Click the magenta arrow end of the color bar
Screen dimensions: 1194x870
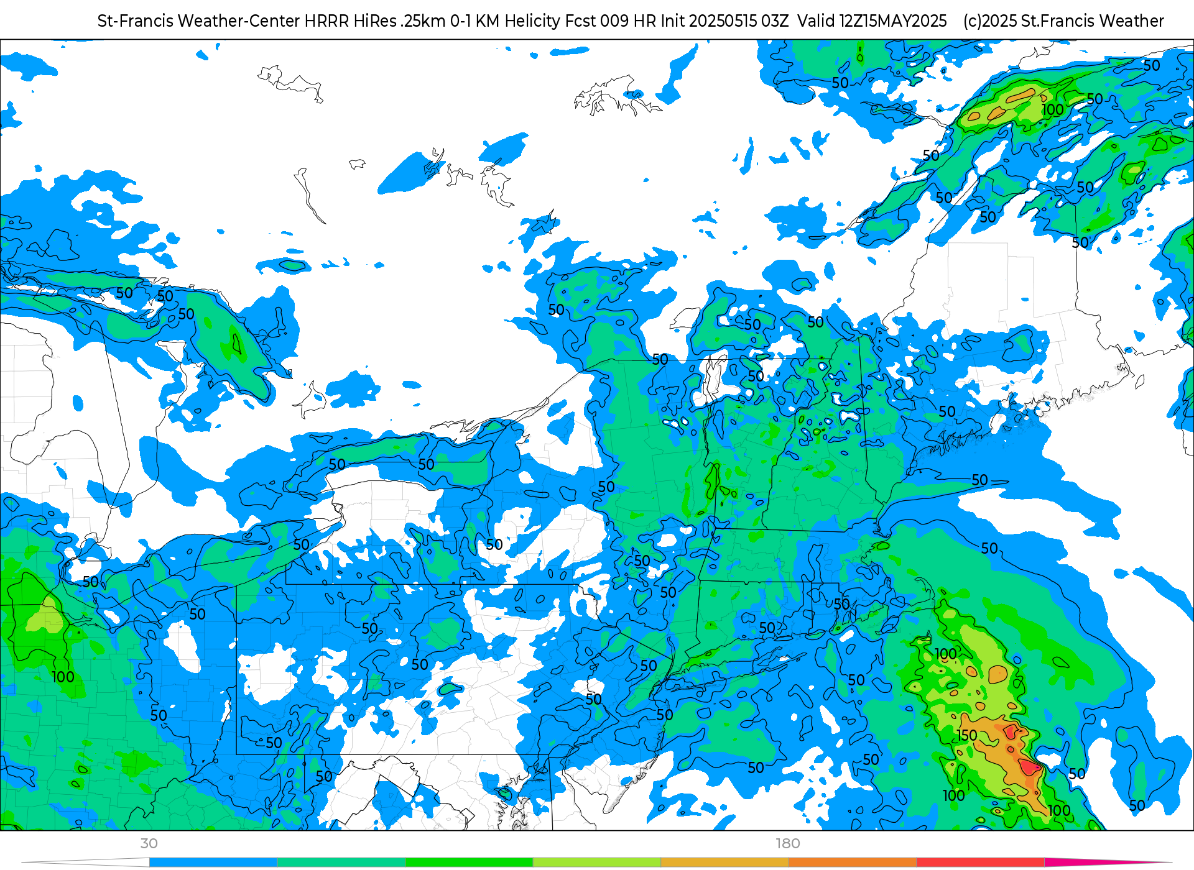coord(1107,863)
